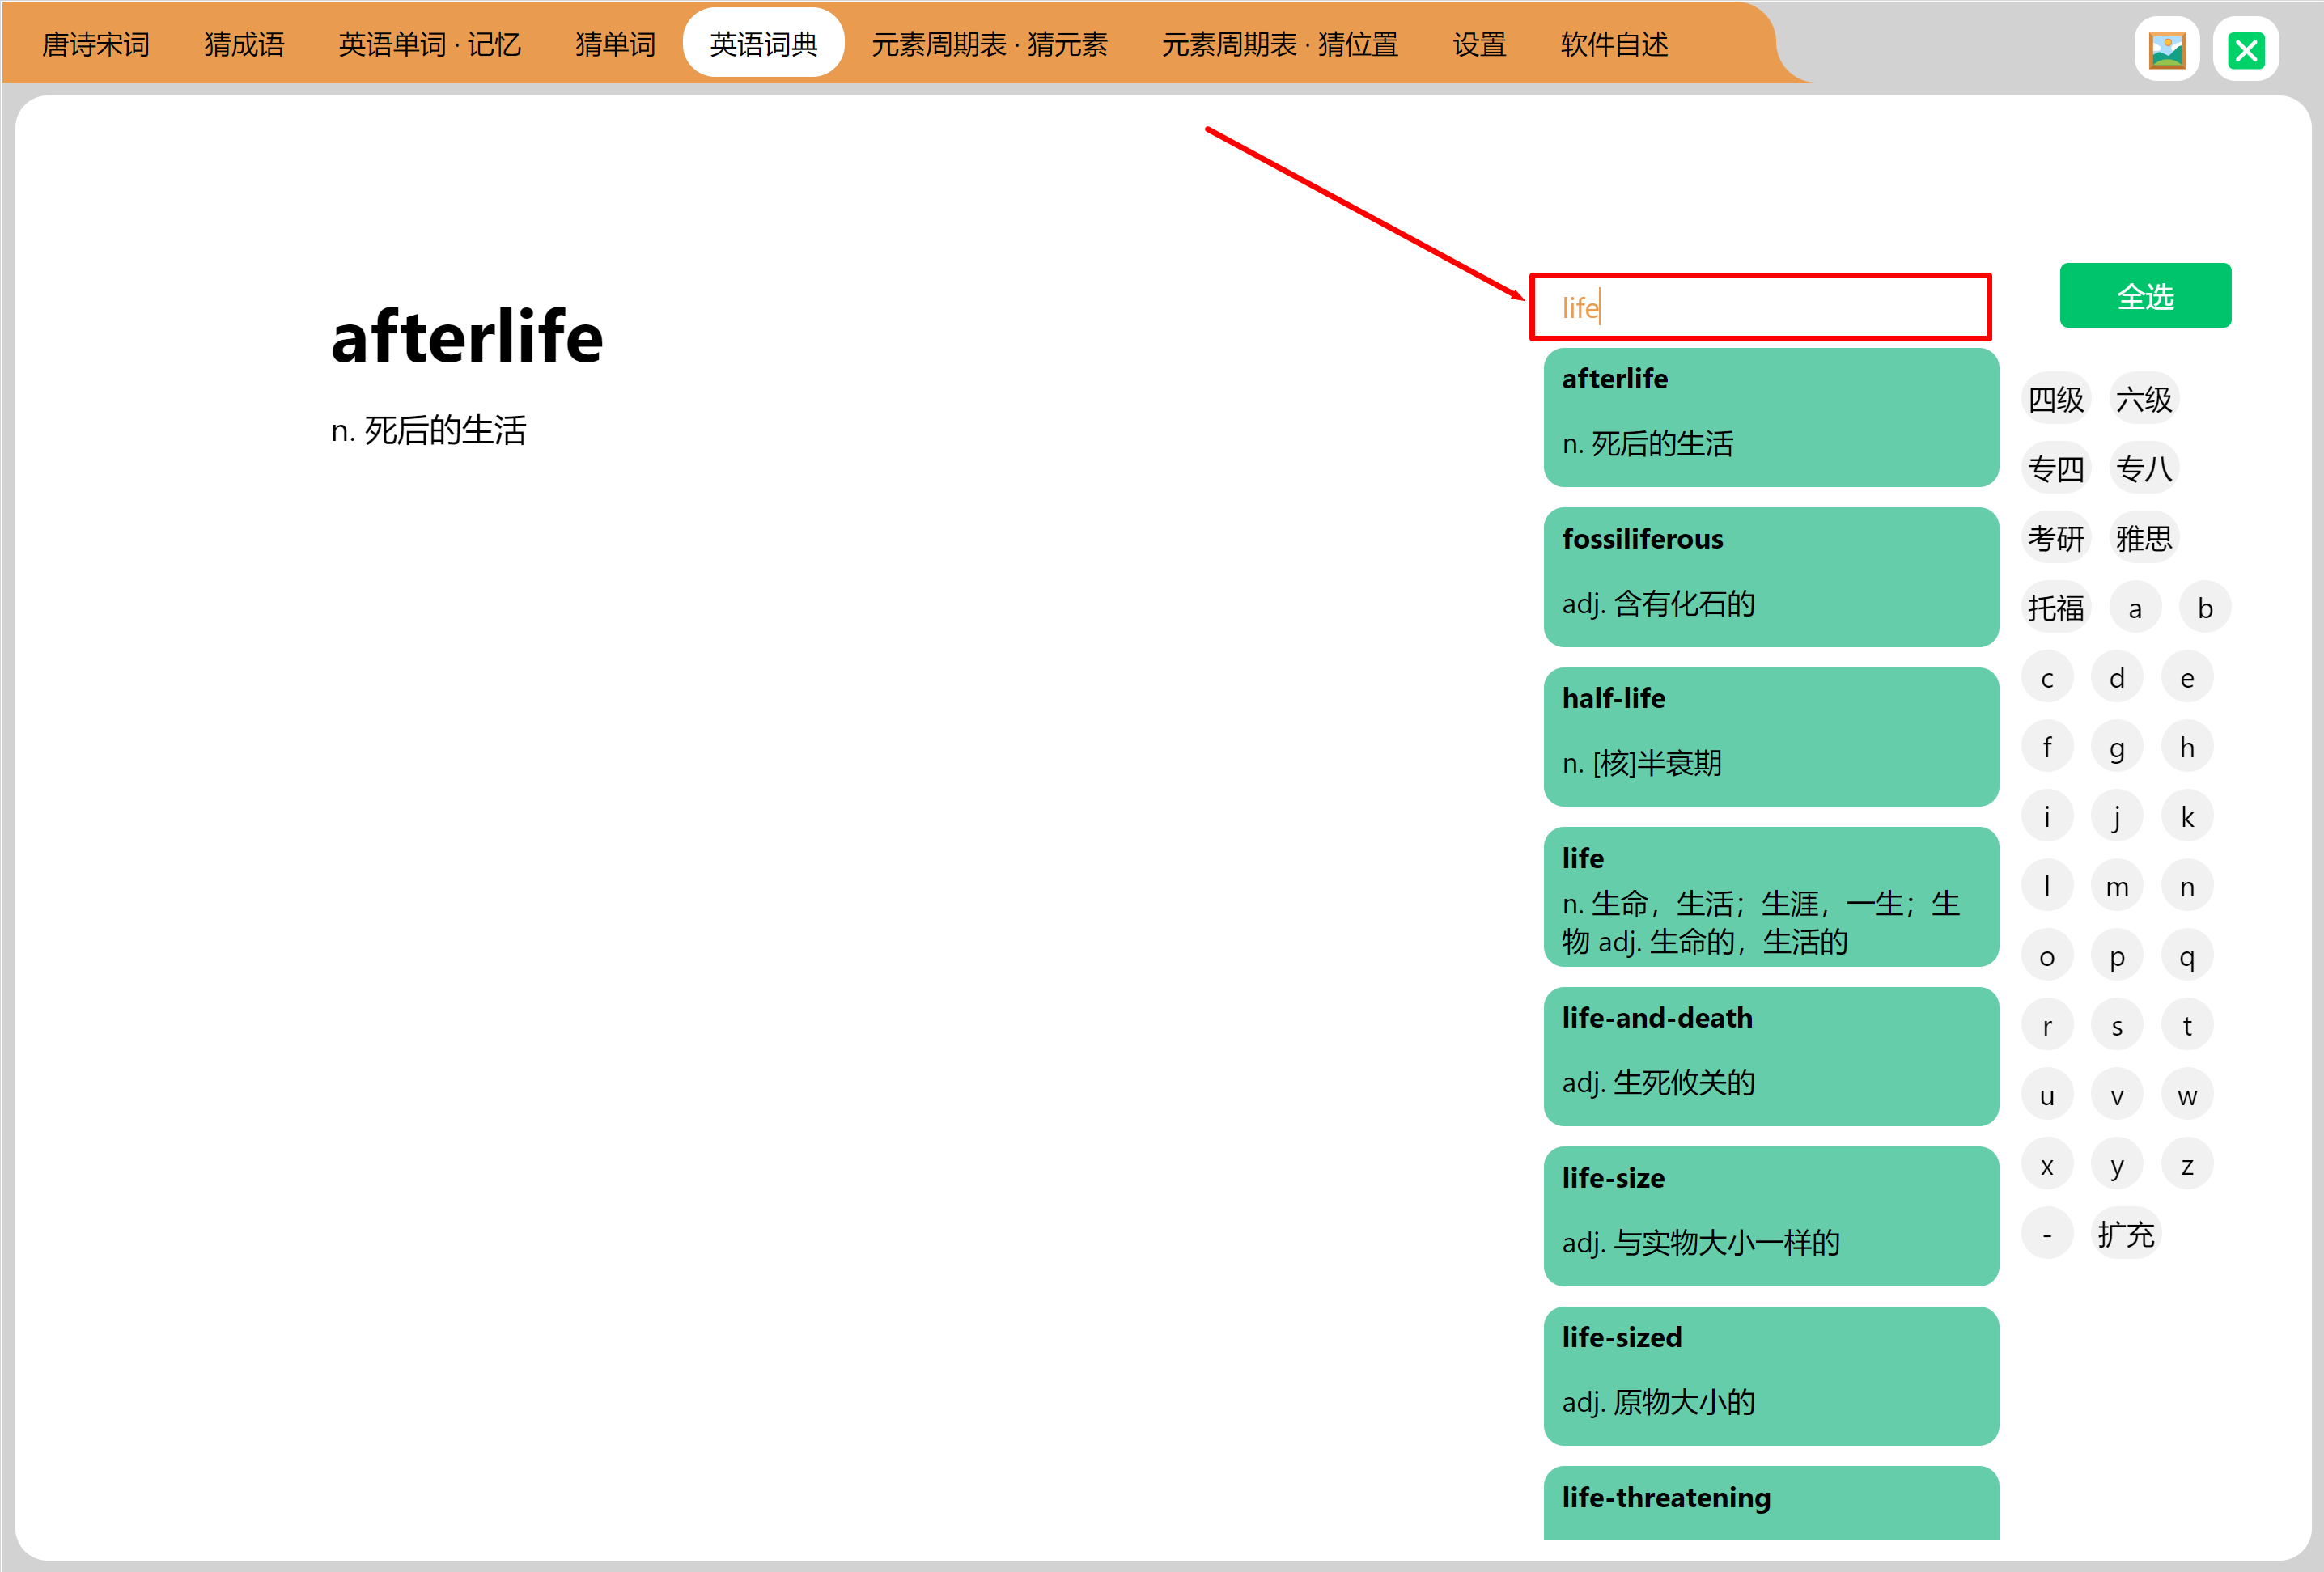The image size is (2324, 1572).
Task: Choose the fossiliferous result card
Action: 1770,577
